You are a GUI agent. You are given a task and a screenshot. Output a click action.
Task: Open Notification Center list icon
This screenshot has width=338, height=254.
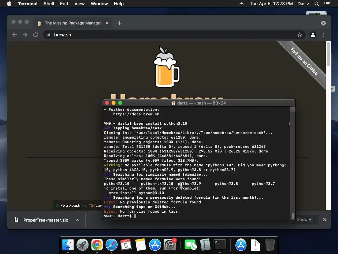pyautogui.click(x=327, y=4)
